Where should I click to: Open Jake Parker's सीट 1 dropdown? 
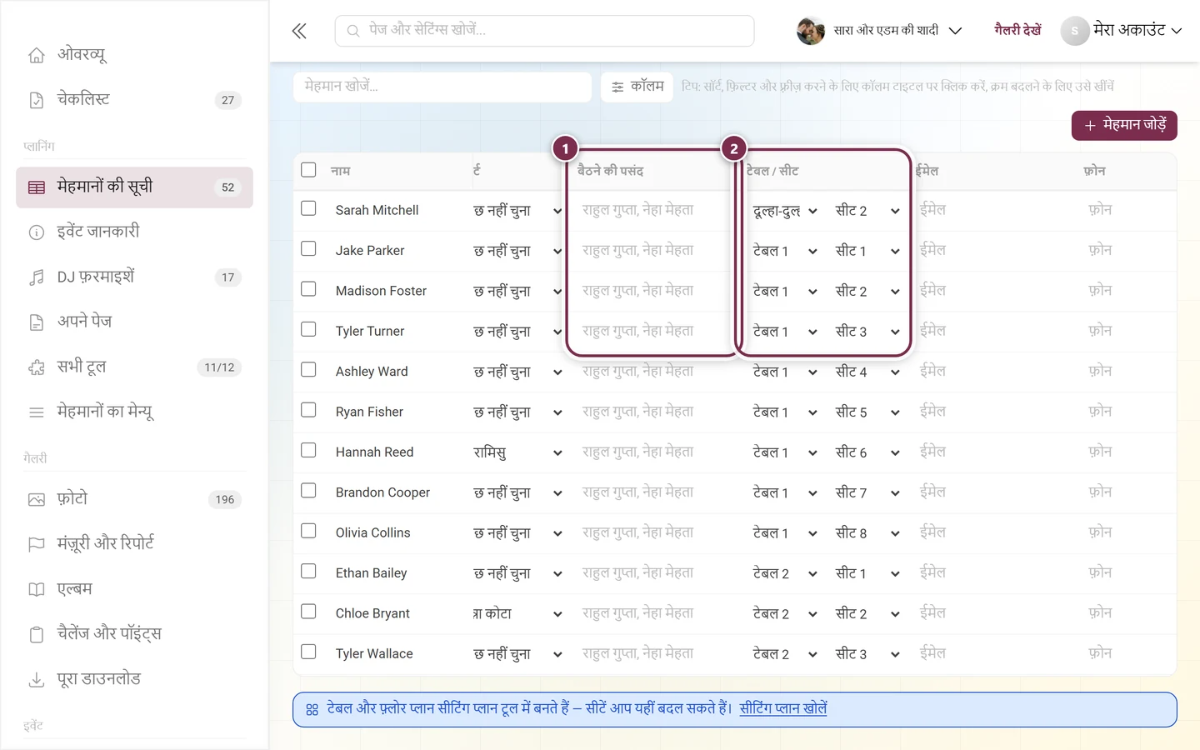tap(867, 251)
